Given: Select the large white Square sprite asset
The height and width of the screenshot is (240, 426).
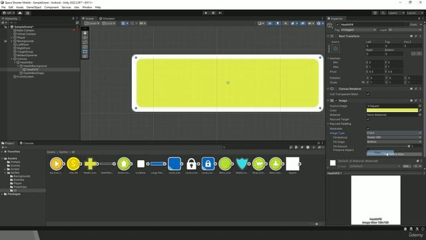Looking at the screenshot, I should (293, 163).
